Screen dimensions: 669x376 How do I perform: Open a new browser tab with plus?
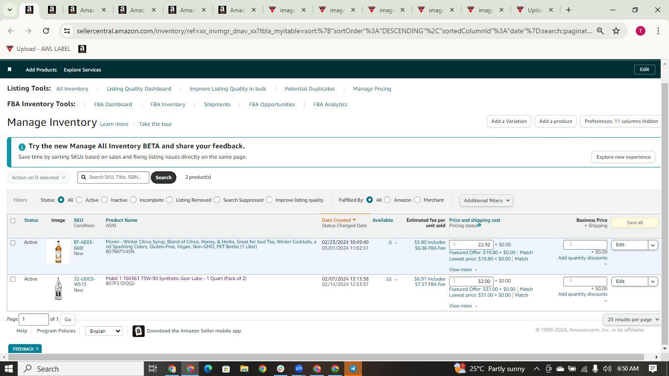pyautogui.click(x=569, y=10)
